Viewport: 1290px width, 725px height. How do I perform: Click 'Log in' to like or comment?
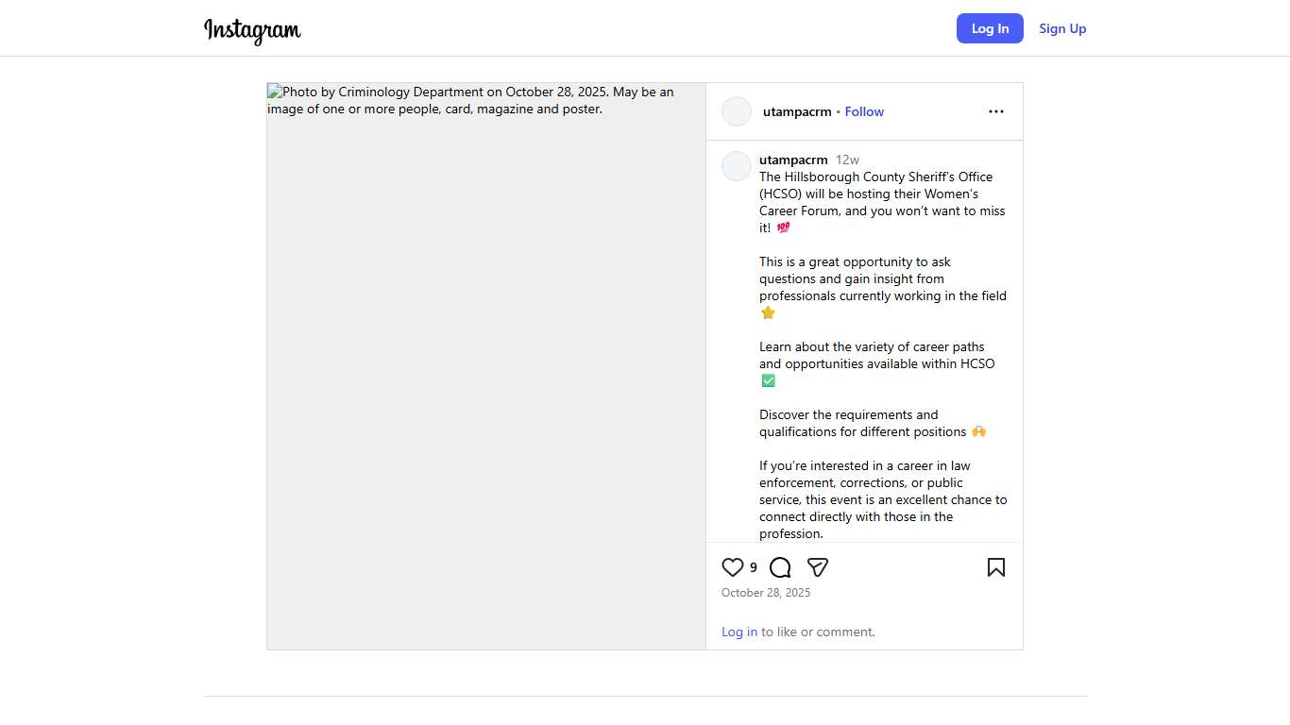pyautogui.click(x=739, y=632)
